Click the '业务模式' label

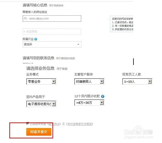pos(33,74)
